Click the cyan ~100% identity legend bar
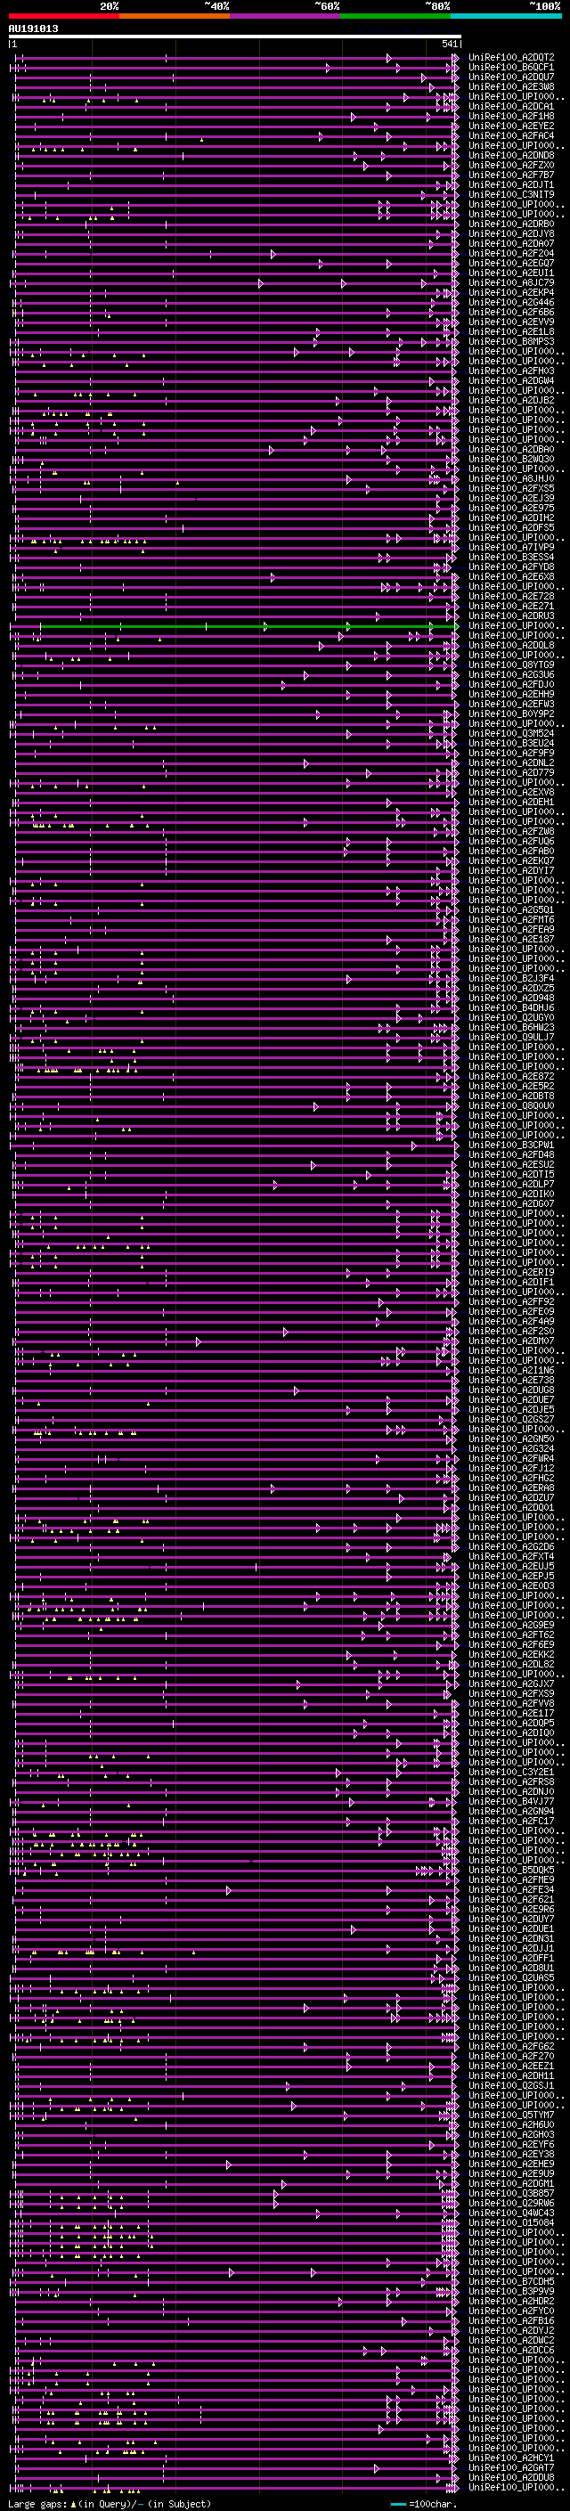 [506, 16]
